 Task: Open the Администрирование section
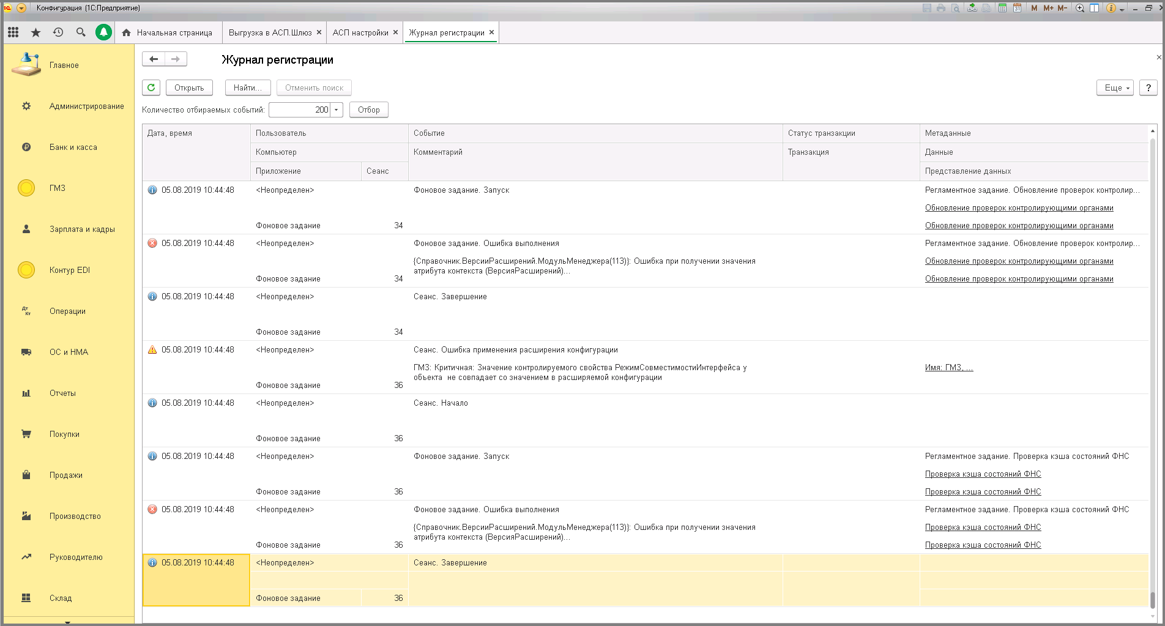point(69,106)
